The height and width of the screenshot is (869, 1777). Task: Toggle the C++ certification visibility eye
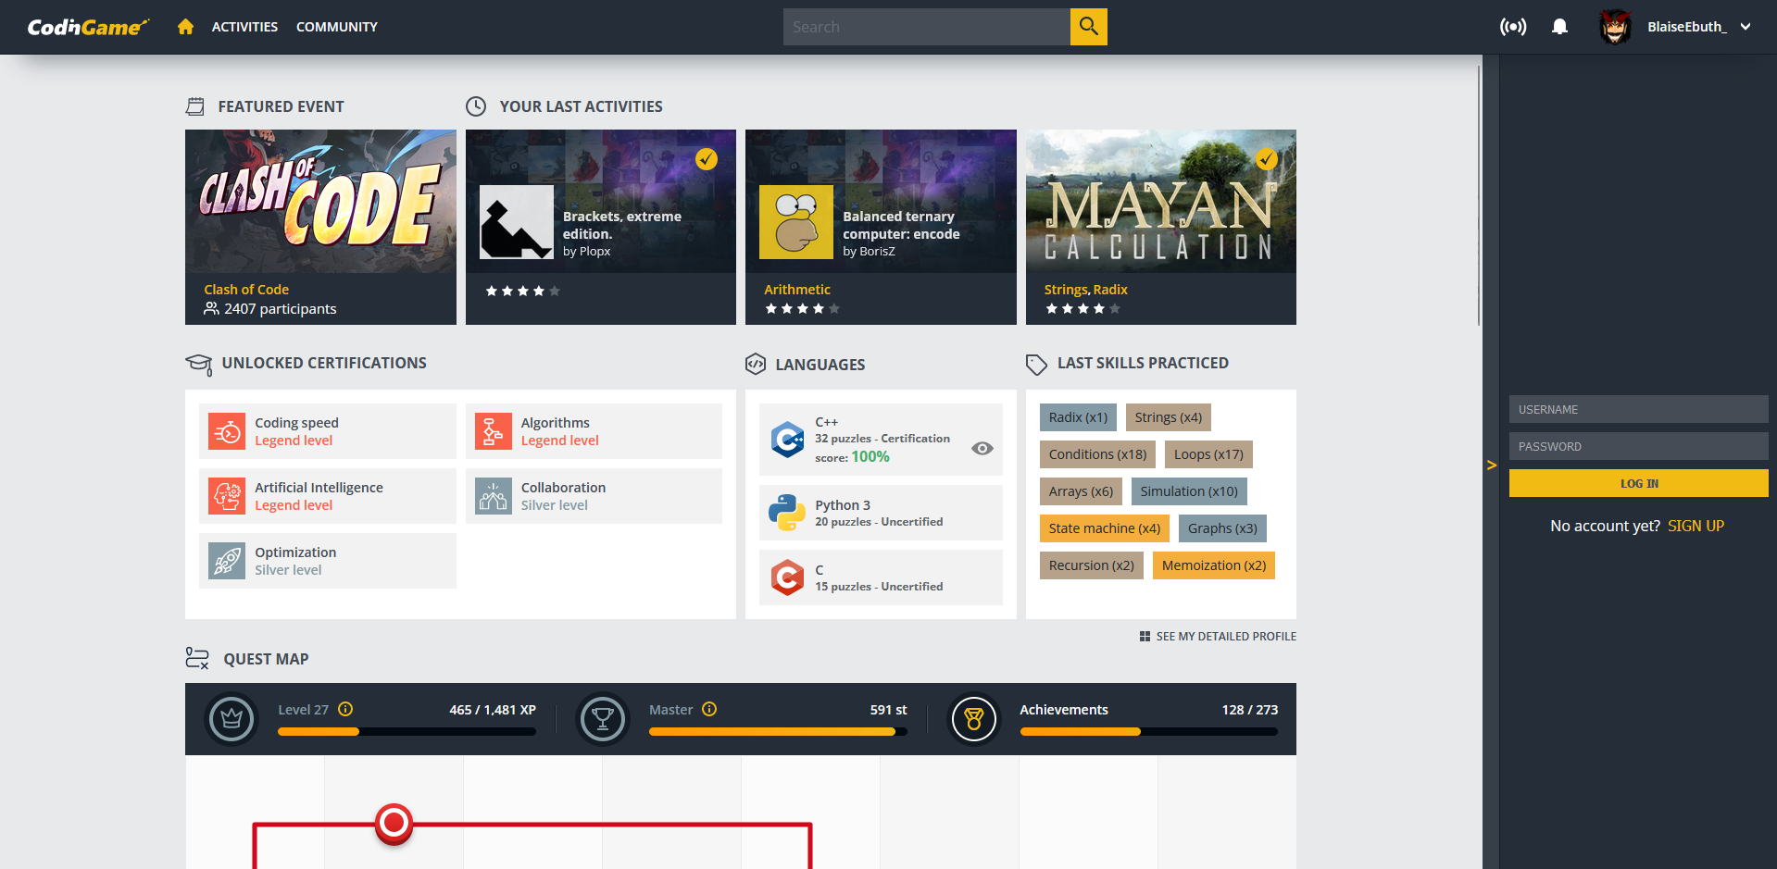(982, 448)
